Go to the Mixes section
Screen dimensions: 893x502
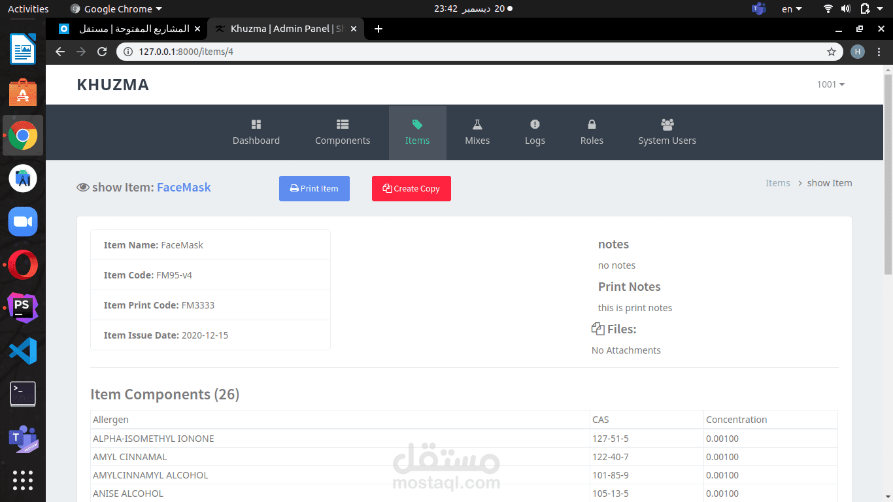click(x=477, y=133)
